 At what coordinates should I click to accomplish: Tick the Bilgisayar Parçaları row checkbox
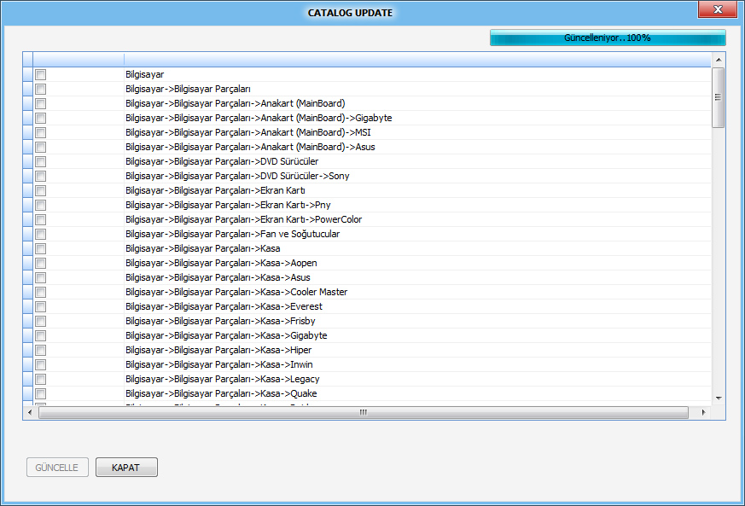point(40,90)
